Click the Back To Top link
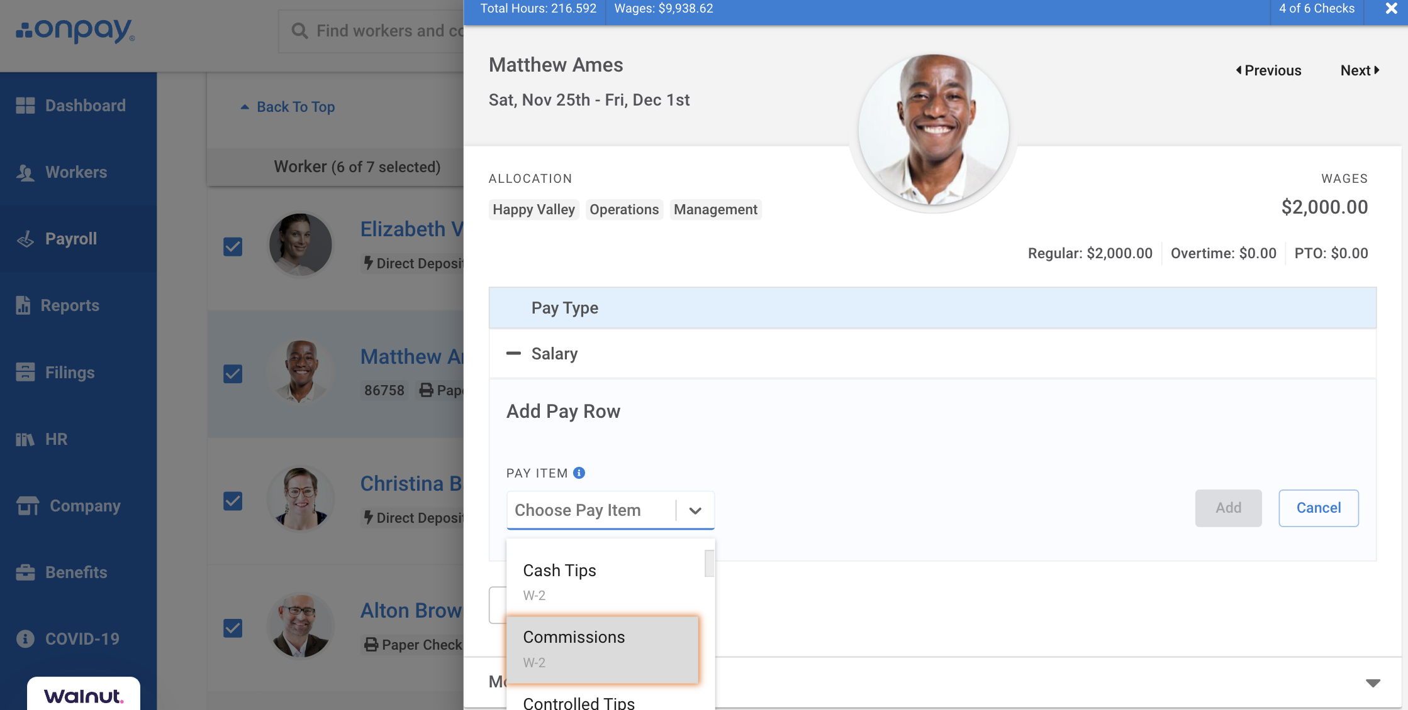 (288, 107)
